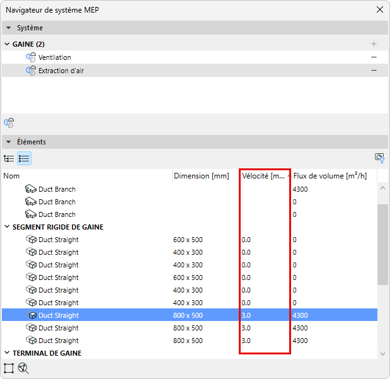The width and height of the screenshot is (390, 379).
Task: Click the zoom to selection icon
Action: (23, 368)
